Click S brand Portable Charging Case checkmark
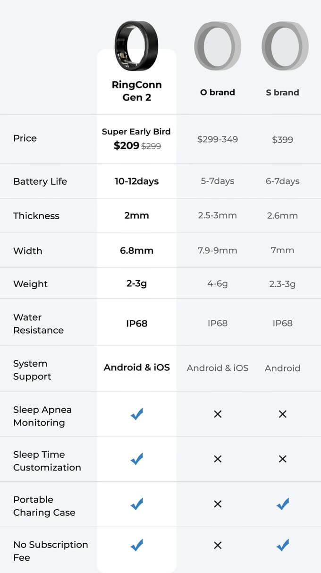 tap(282, 504)
